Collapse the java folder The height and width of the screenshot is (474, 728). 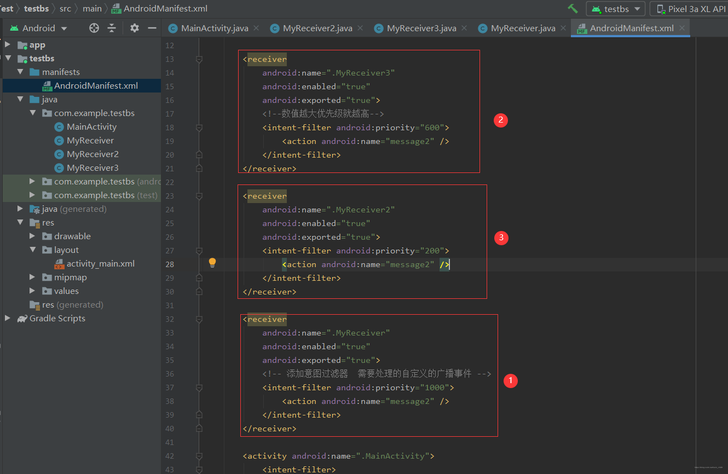[20, 99]
